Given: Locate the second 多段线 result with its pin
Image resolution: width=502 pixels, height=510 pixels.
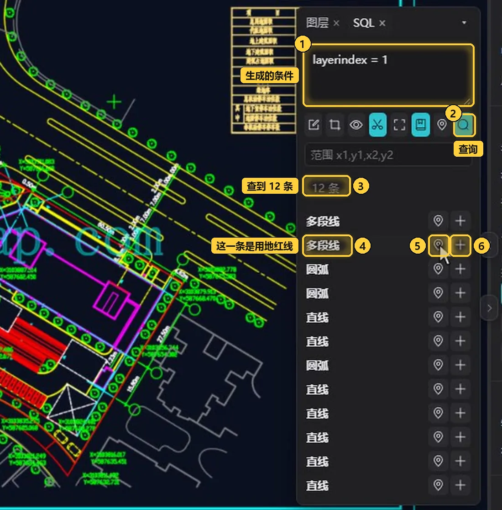Looking at the screenshot, I should (438, 245).
